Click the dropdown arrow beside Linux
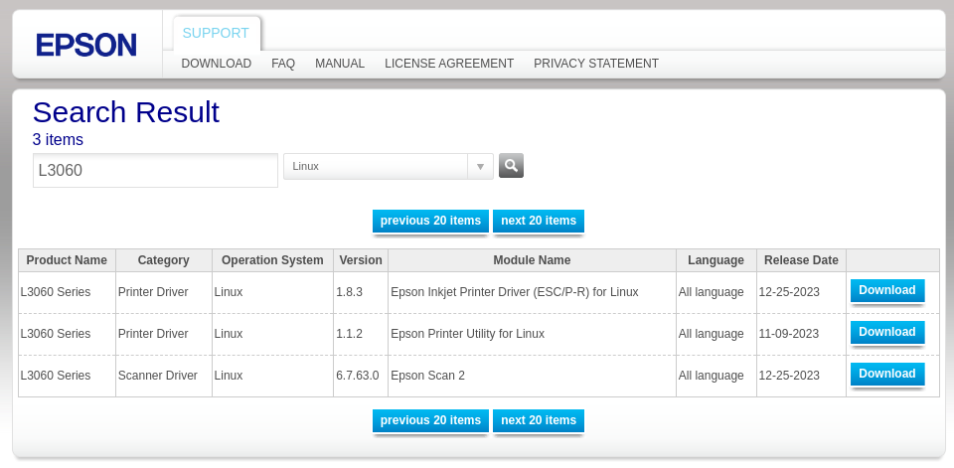 point(481,166)
